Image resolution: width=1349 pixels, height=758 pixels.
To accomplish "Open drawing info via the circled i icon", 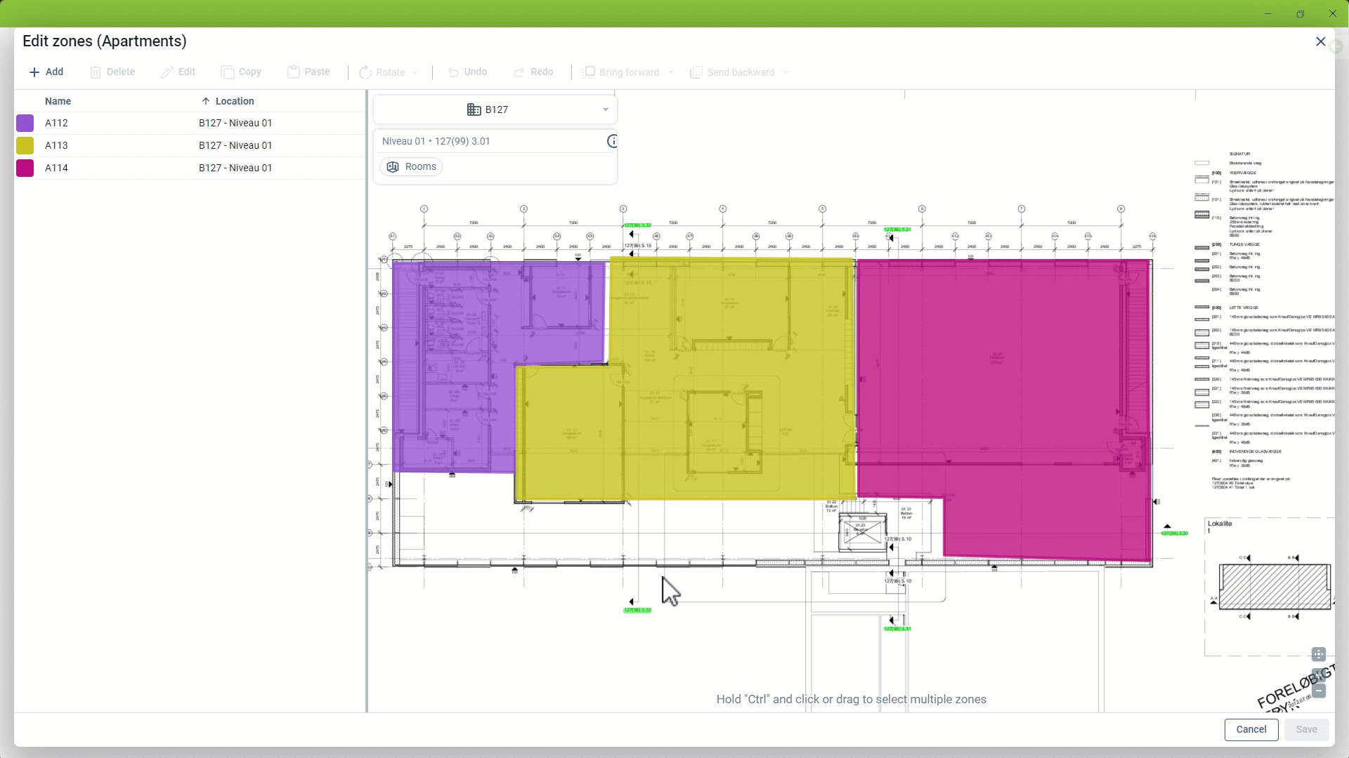I will coord(613,141).
